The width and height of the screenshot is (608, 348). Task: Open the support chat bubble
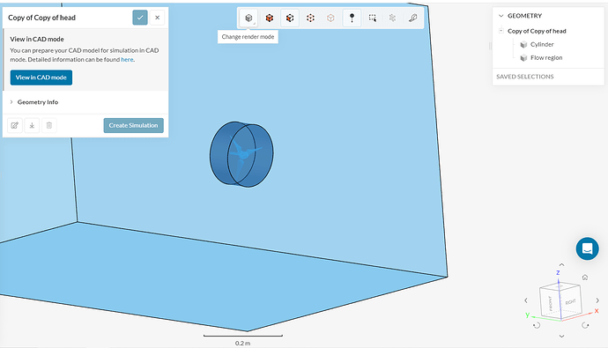[x=587, y=248]
